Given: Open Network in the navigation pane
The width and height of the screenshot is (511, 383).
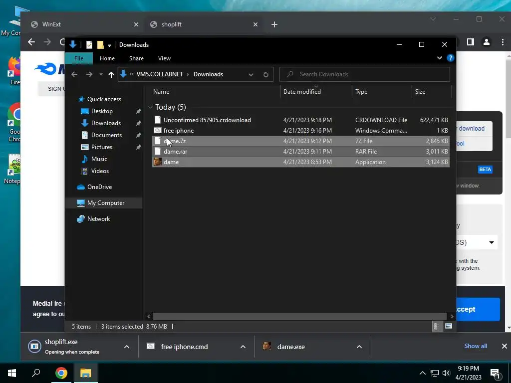Looking at the screenshot, I should (x=98, y=218).
